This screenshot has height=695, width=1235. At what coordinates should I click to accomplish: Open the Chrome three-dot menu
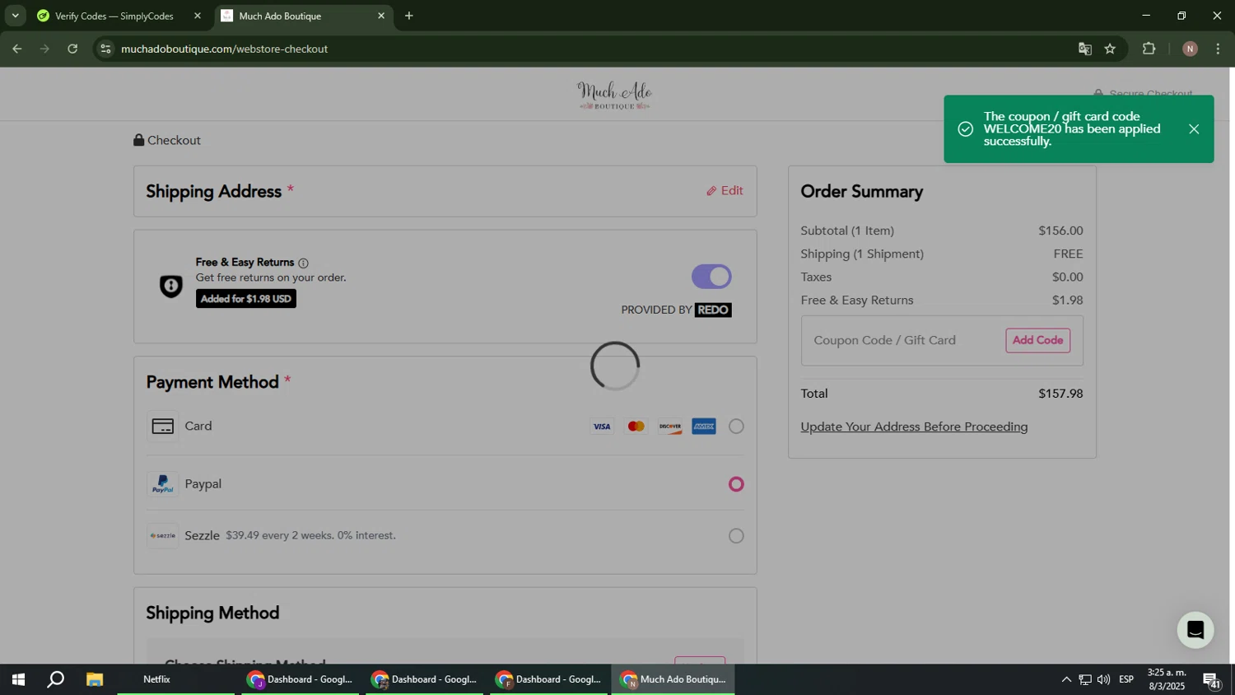1218,49
